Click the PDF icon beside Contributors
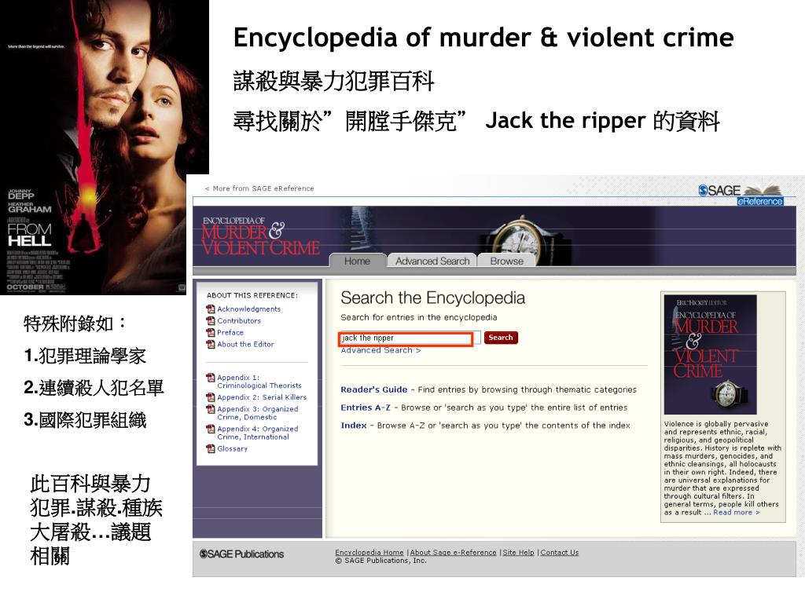Image resolution: width=805 pixels, height=603 pixels. 211,320
